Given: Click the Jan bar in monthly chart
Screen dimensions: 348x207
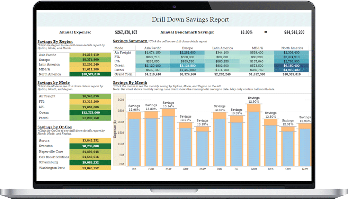Looking at the screenshot, I should pos(134,139).
